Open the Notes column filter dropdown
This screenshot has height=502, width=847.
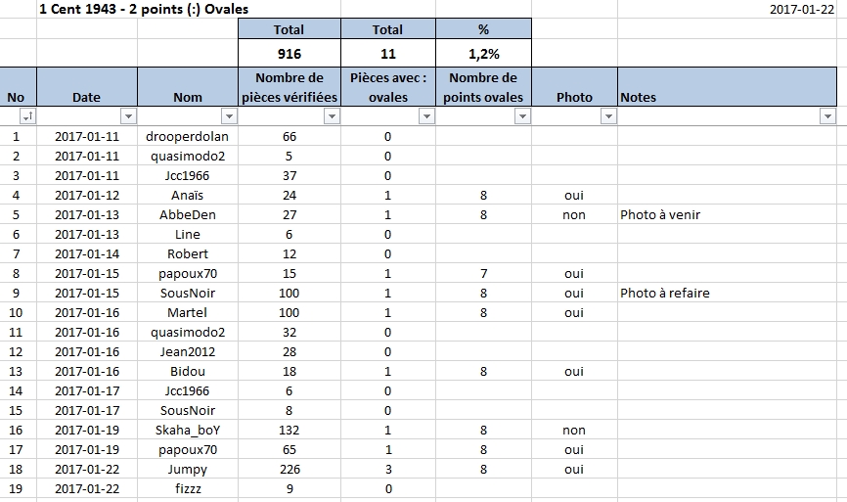(x=828, y=116)
